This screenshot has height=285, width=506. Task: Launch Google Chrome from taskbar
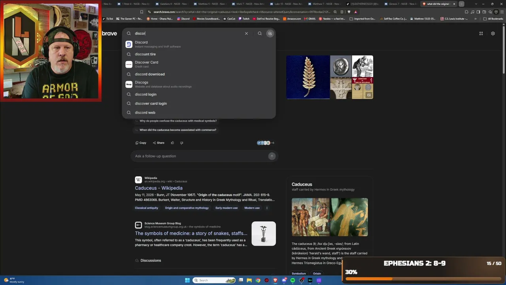pos(258,280)
